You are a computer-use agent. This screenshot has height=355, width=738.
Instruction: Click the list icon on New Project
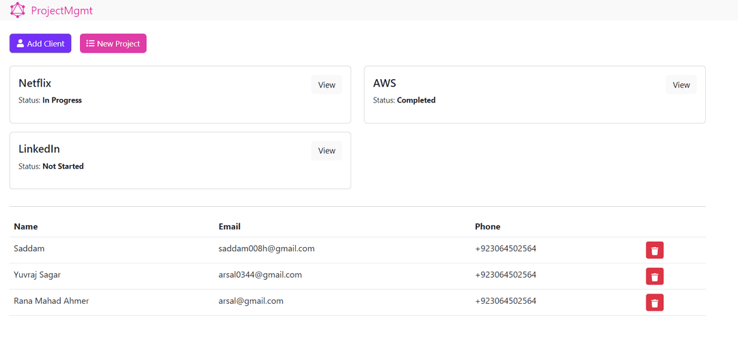click(90, 43)
